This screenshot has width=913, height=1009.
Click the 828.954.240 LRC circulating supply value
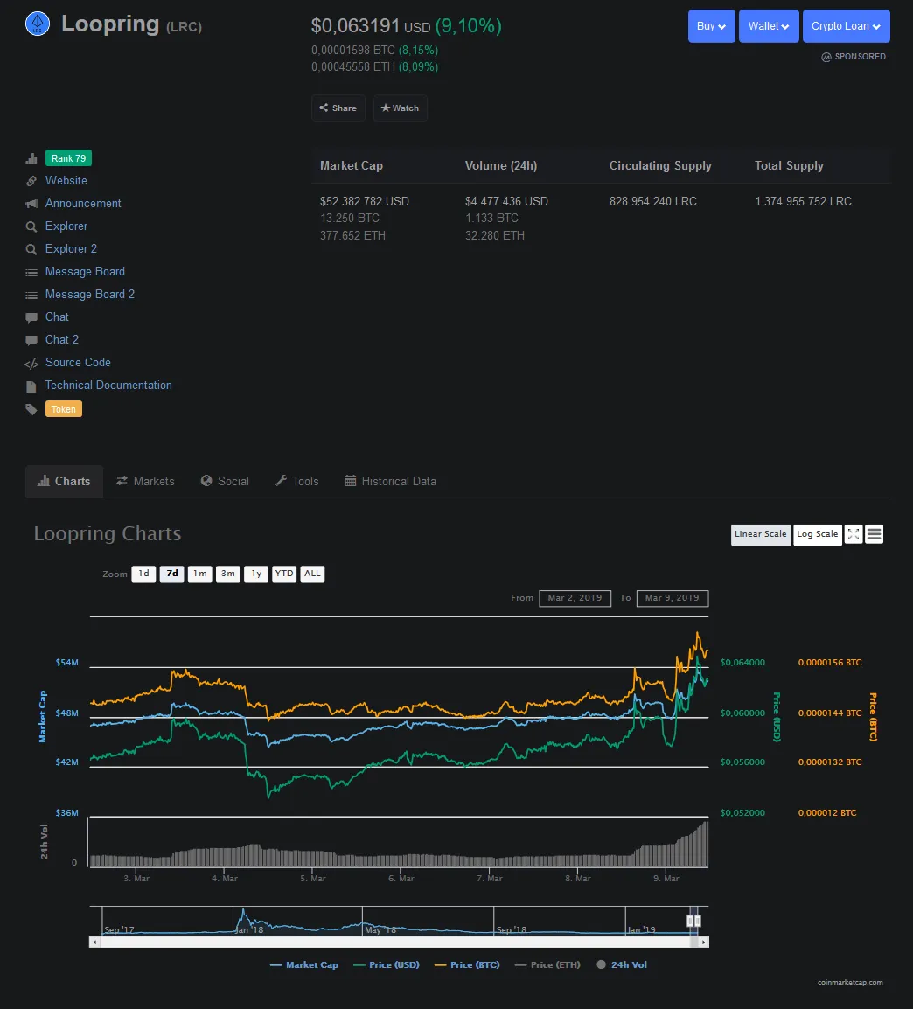tap(653, 201)
